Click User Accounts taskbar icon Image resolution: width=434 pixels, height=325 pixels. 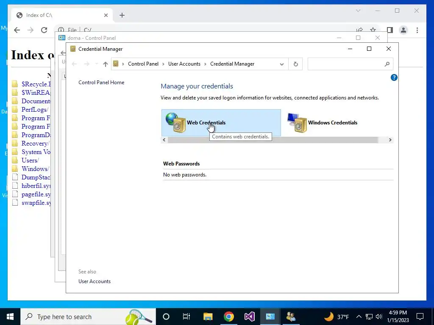pyautogui.click(x=291, y=317)
